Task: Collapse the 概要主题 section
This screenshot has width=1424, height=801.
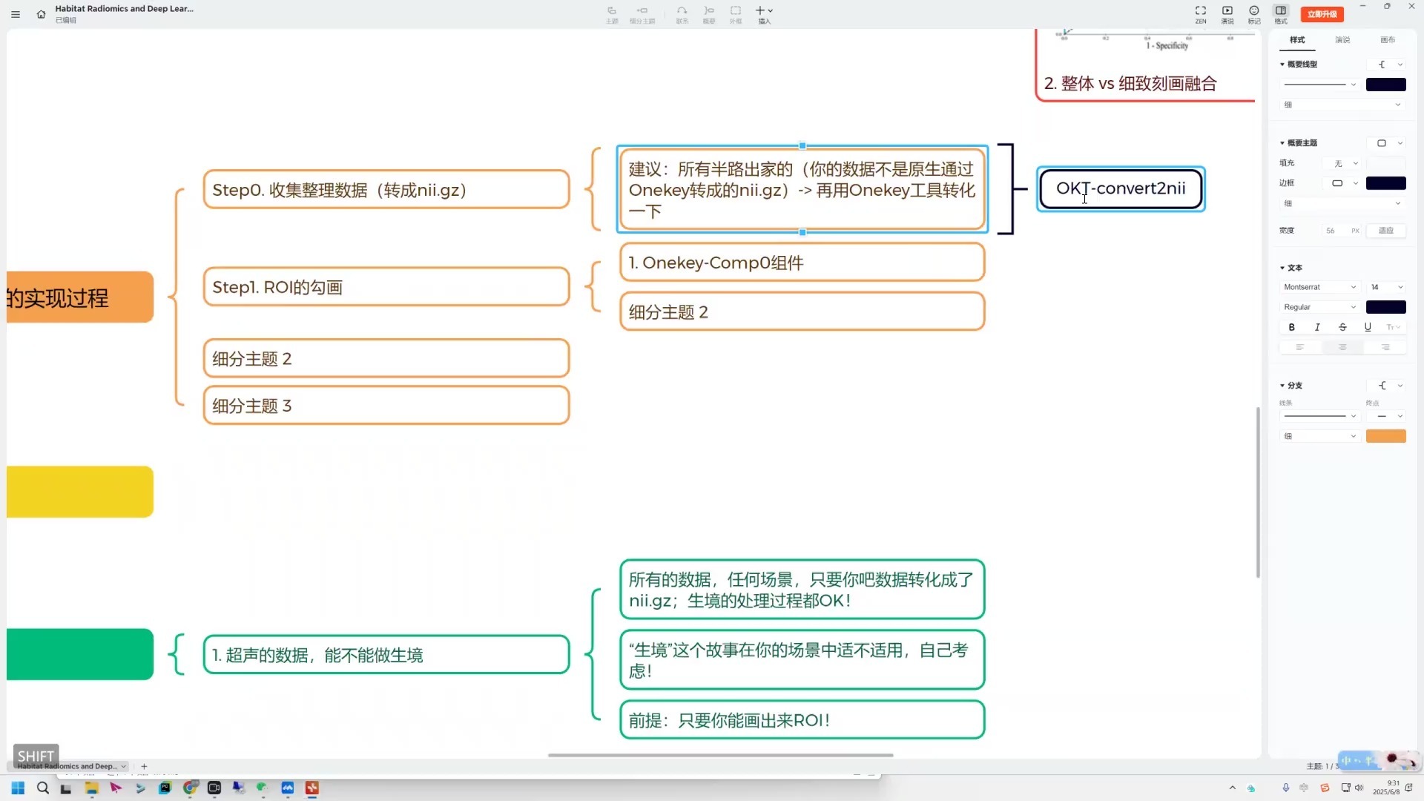Action: (x=1282, y=143)
